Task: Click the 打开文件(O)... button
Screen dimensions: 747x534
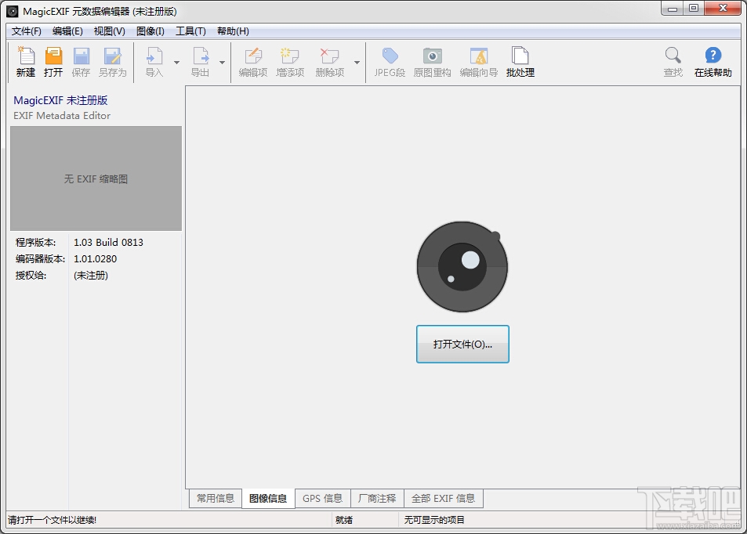Action: pyautogui.click(x=462, y=344)
